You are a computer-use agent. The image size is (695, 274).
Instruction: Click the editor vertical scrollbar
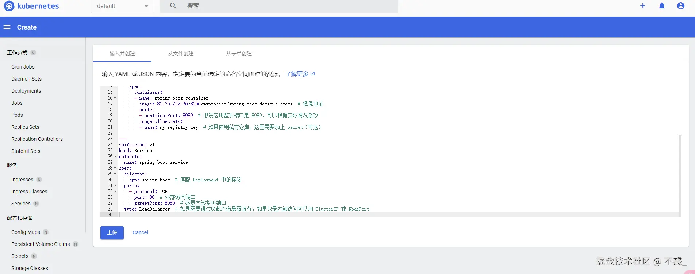680,176
